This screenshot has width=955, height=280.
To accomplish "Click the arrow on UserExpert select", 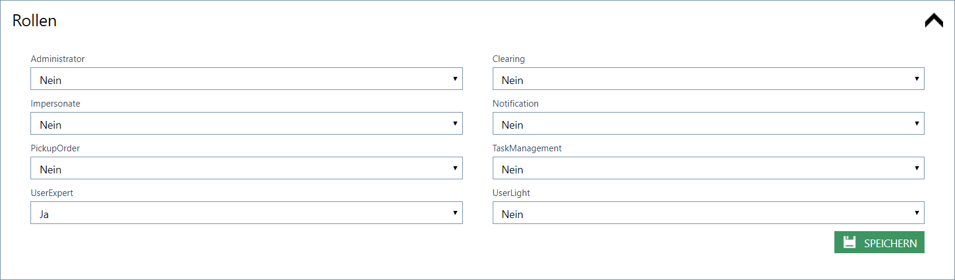I will [455, 213].
